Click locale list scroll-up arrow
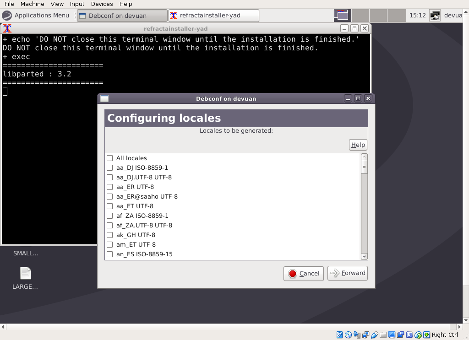This screenshot has height=340, width=469. pyautogui.click(x=364, y=157)
